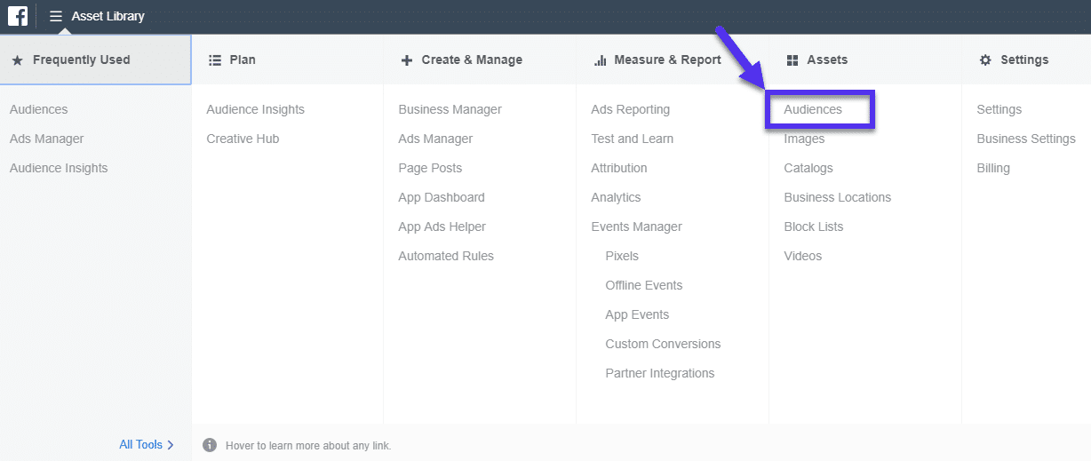Click the Plan list icon
This screenshot has height=461, width=1091.
214,60
